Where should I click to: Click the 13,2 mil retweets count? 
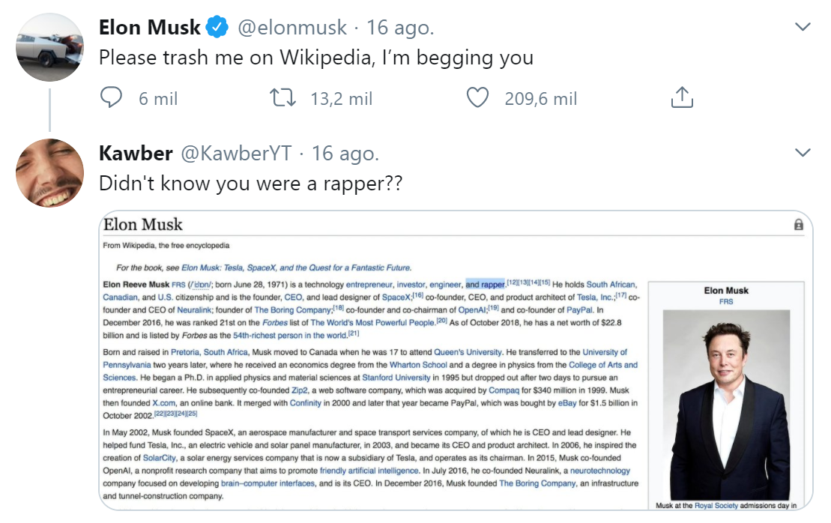pyautogui.click(x=341, y=98)
